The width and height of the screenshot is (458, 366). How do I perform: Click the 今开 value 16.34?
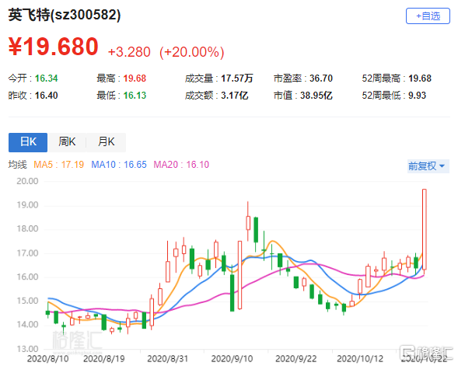pyautogui.click(x=47, y=78)
